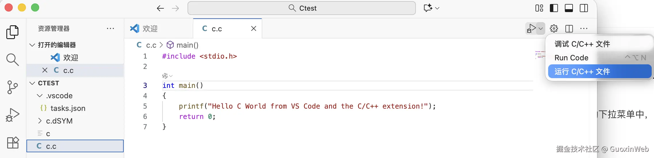654x158 pixels.
Task: Toggle the primary sidebar visibility
Action: click(x=554, y=8)
